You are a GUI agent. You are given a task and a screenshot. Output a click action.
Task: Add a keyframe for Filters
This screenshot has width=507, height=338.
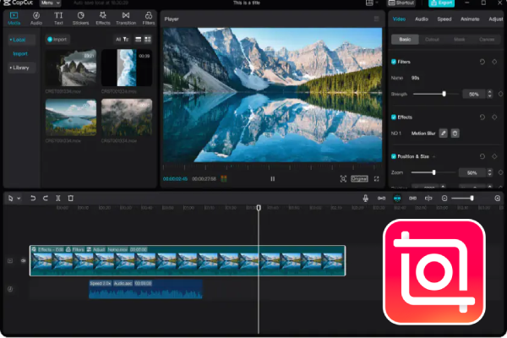coord(494,62)
